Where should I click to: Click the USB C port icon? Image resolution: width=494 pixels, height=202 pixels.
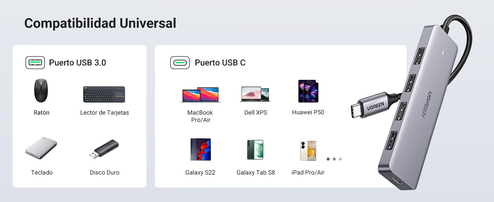click(180, 63)
